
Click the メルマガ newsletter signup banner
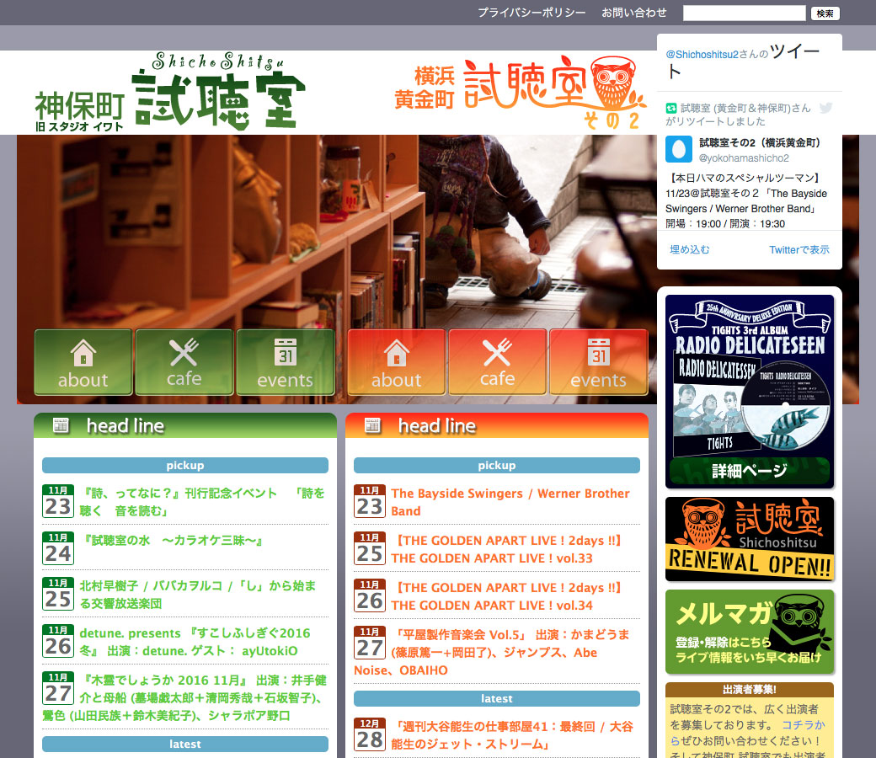point(749,632)
